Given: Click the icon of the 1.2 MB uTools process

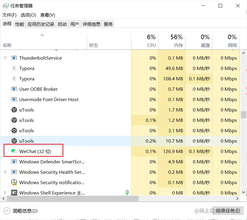Looking at the screenshot, I should (14, 120).
